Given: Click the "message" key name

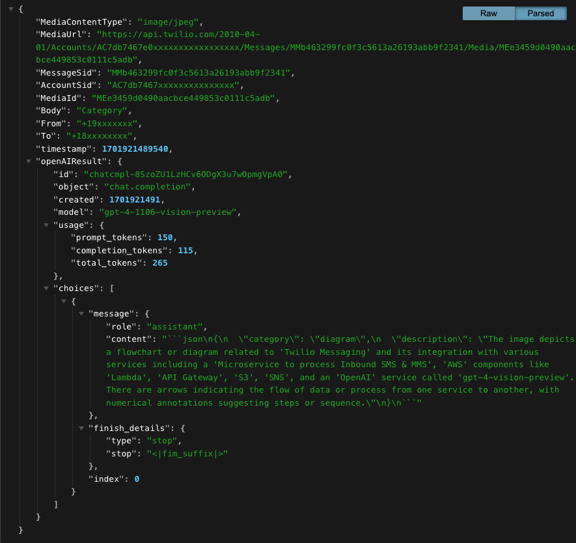Looking at the screenshot, I should point(111,314).
